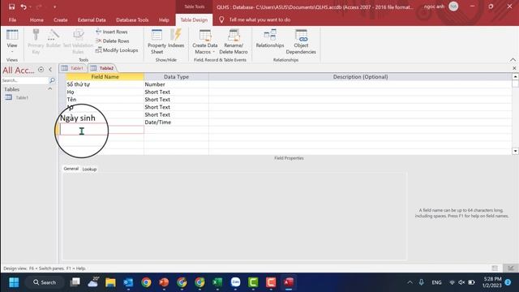The height and width of the screenshot is (292, 519).
Task: Select the Table2 document tab
Action: (102, 68)
